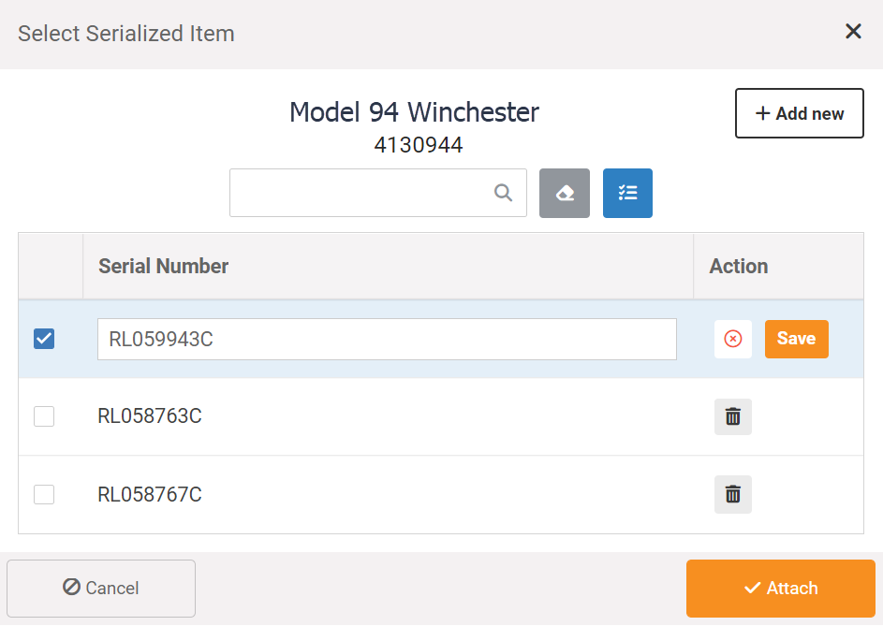883x626 pixels.
Task: Save the edited serial number
Action: pyautogui.click(x=796, y=339)
